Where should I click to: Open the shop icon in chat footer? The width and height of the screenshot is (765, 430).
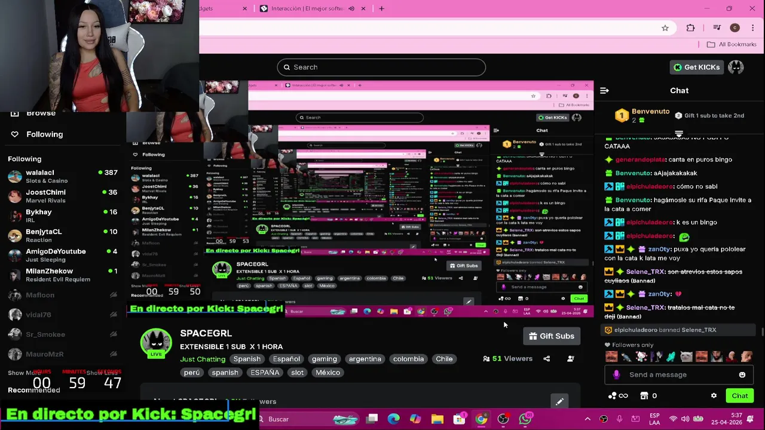pos(644,395)
